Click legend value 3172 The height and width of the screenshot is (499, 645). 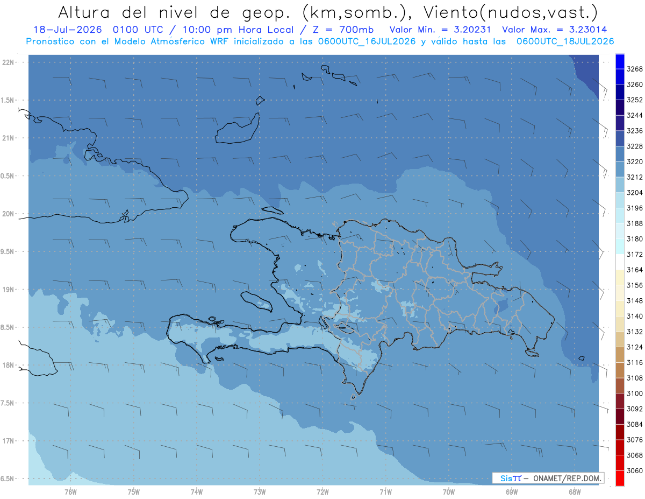(x=634, y=254)
